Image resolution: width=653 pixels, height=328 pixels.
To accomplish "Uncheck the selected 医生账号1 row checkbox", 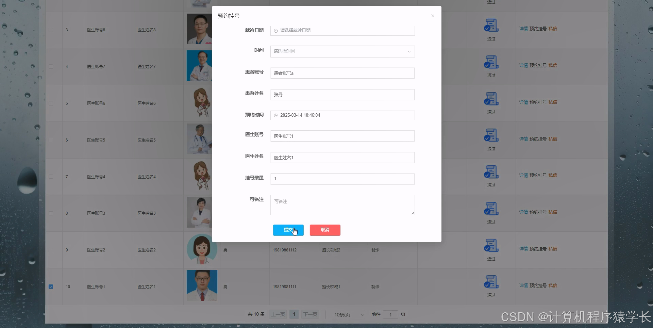I will [x=51, y=286].
